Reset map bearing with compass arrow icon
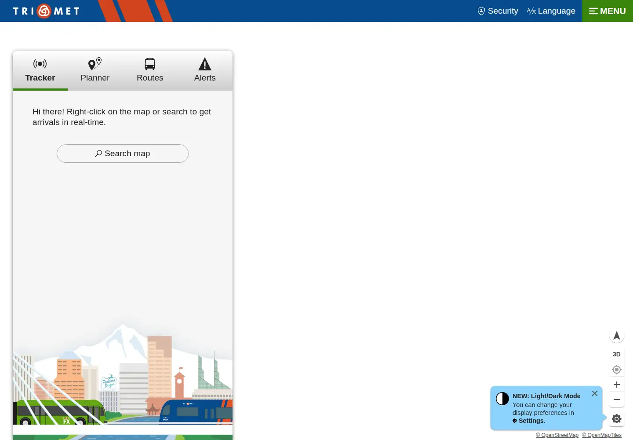 [617, 336]
